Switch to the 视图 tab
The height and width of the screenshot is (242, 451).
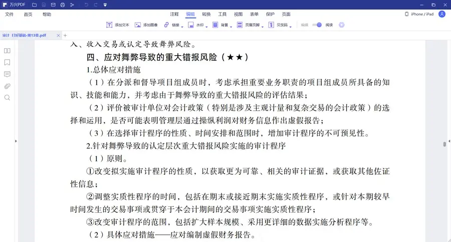click(x=238, y=14)
